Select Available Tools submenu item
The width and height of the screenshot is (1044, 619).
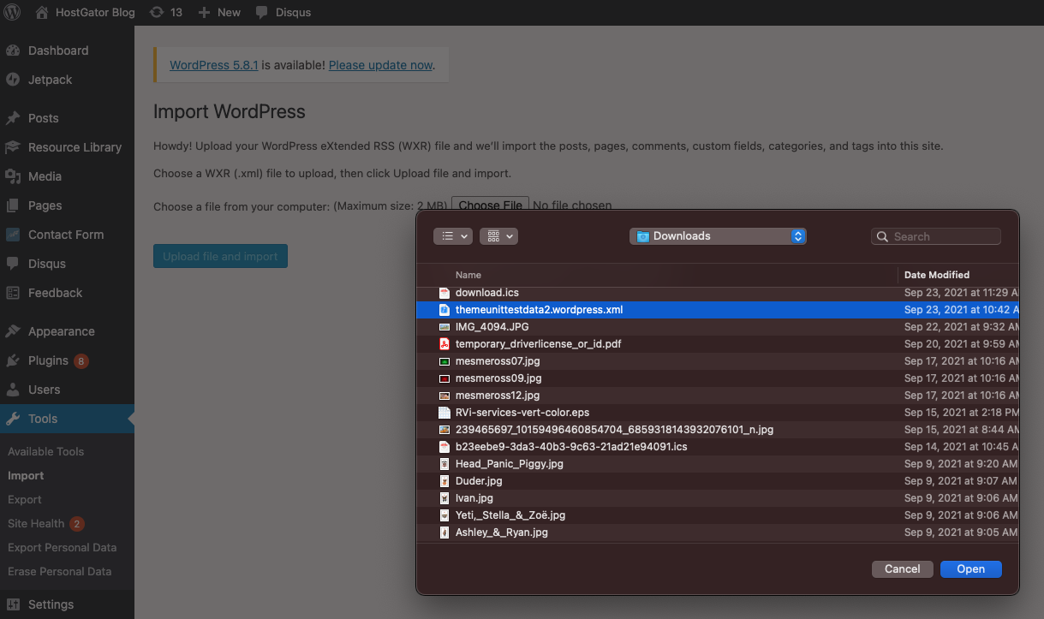pos(45,451)
